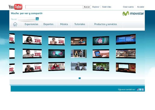
Task: Open the Movistar home icon
Action: click(15, 24)
